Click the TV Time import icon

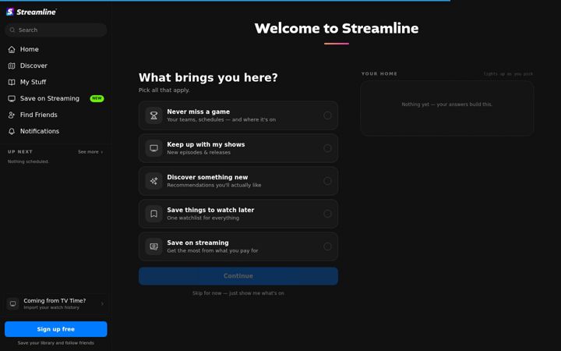tap(13, 303)
